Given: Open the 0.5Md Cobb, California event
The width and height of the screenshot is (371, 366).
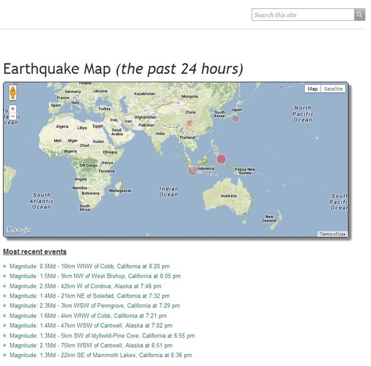Looking at the screenshot, I should [90, 266].
